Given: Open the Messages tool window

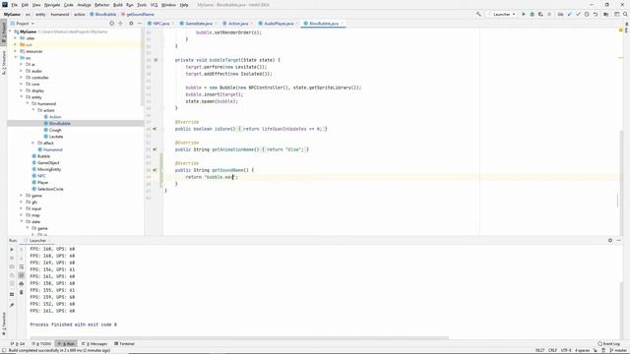Looking at the screenshot, I should pyautogui.click(x=94, y=344).
